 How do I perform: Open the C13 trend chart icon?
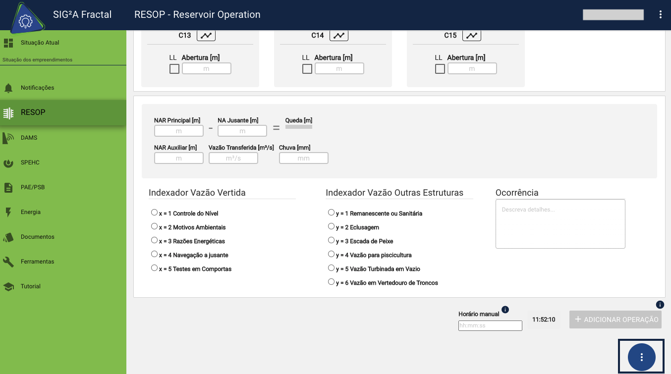[206, 35]
